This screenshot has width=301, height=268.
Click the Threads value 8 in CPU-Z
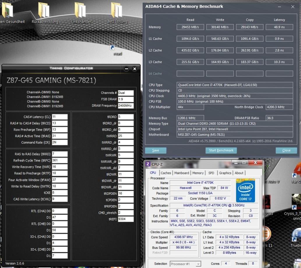[253, 264]
